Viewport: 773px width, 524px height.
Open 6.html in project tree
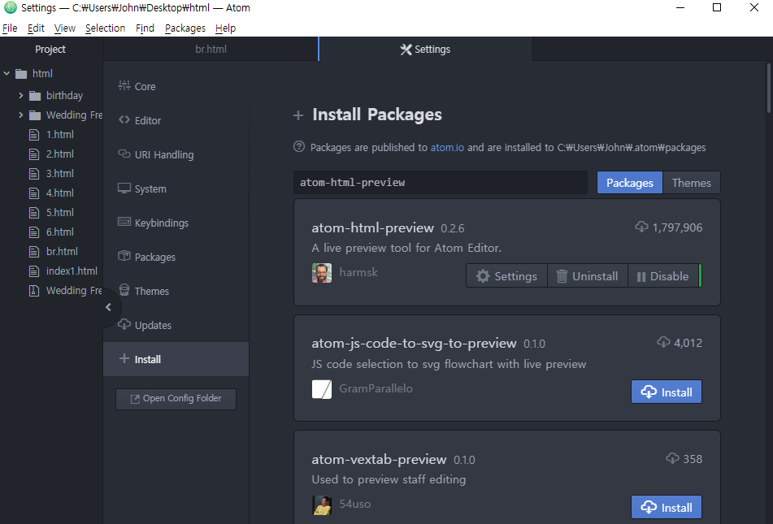[51, 232]
